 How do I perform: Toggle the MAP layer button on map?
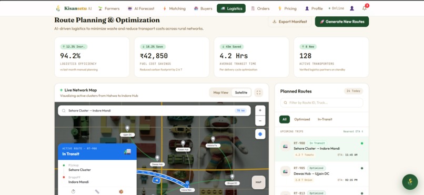coord(258,182)
